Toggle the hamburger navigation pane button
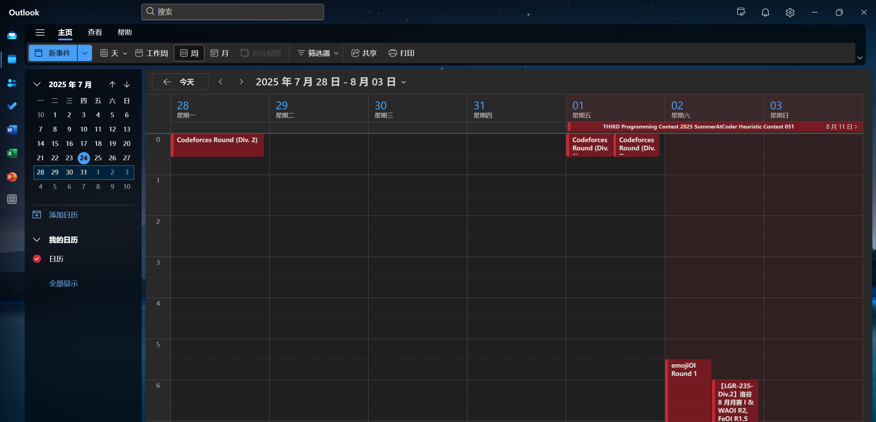 tap(40, 32)
